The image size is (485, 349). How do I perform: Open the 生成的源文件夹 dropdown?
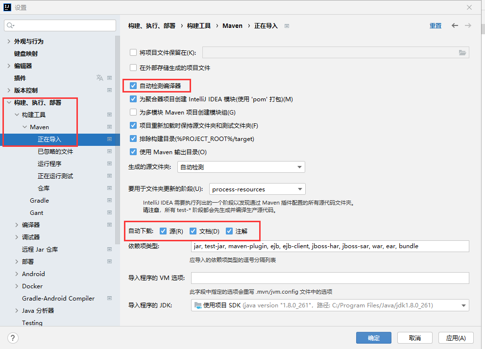click(x=241, y=167)
